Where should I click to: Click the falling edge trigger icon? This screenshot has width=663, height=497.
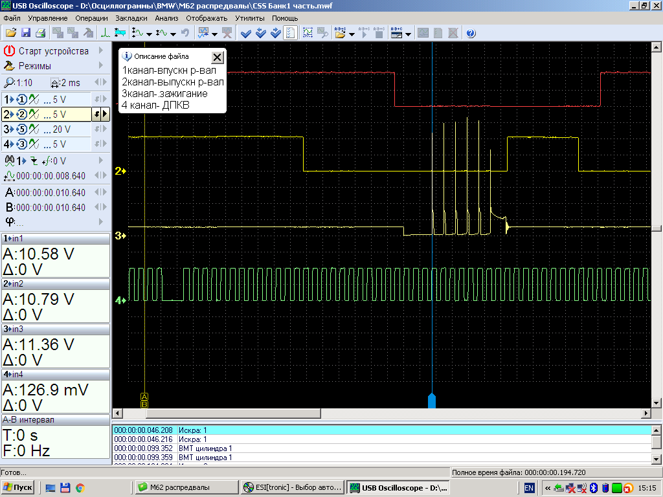tap(34, 161)
